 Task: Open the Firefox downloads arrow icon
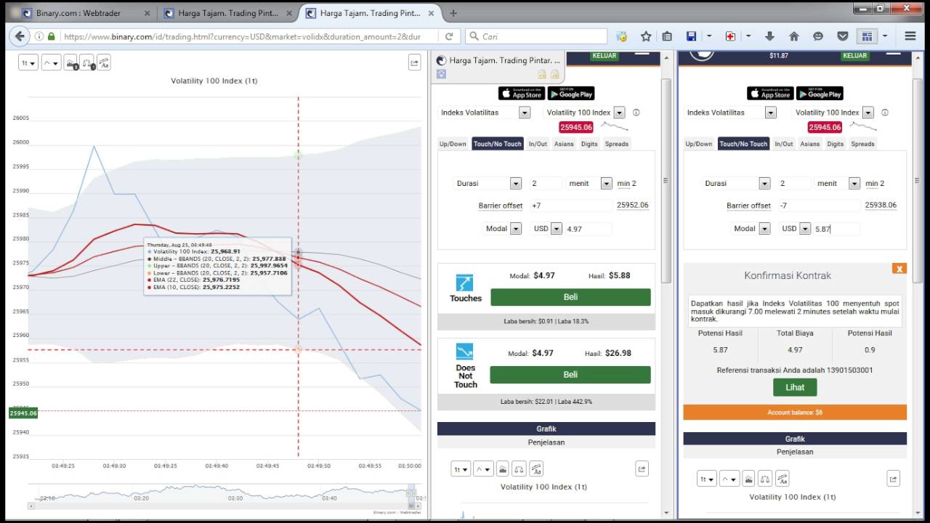[x=769, y=36]
